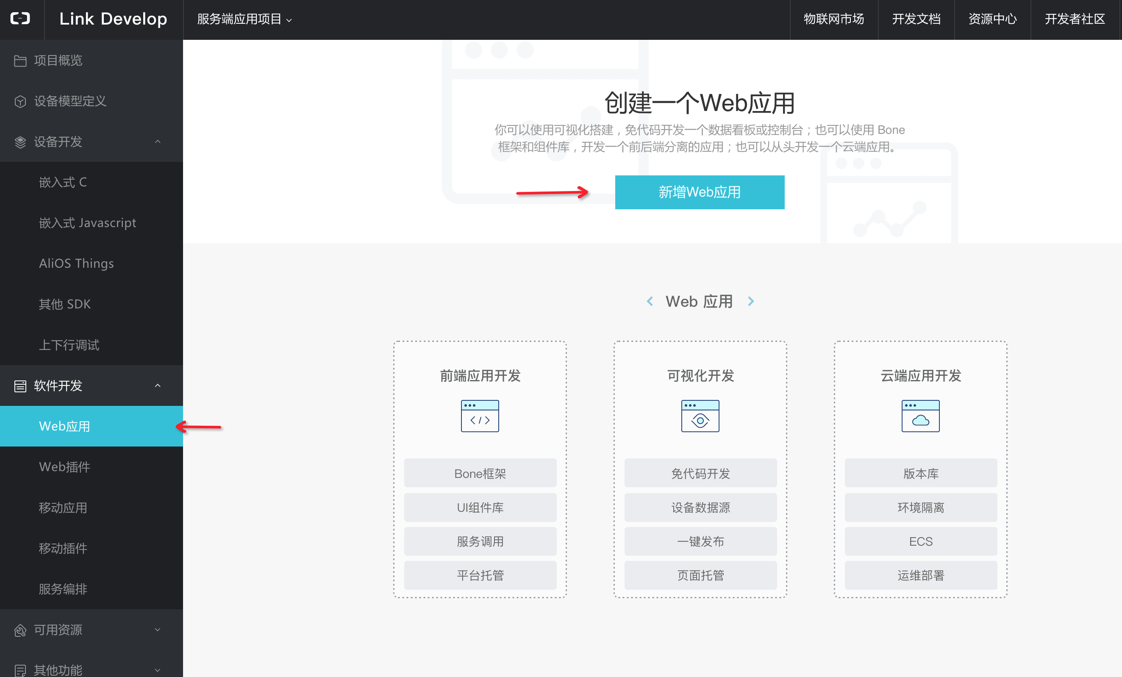Open 上下行调试 sidebar item
This screenshot has width=1122, height=677.
point(92,345)
